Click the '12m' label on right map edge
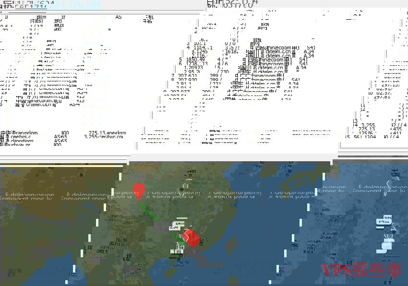The image size is (408, 286). [x=383, y=222]
